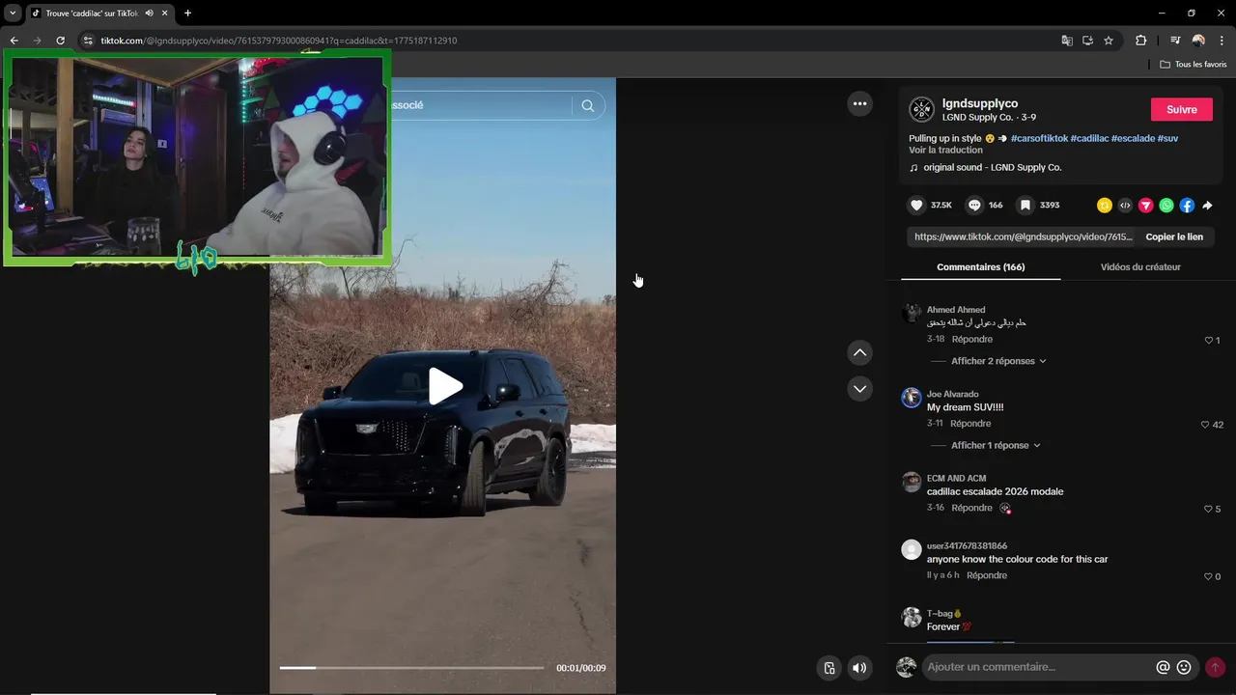Open the #escalade hashtag
This screenshot has height=695, width=1236.
tap(1133, 139)
